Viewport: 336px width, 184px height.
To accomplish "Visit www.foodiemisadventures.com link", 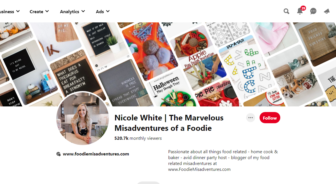I will pos(96,154).
